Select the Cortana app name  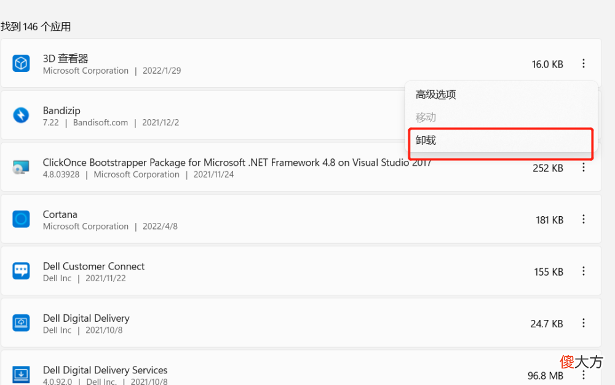[x=60, y=214]
